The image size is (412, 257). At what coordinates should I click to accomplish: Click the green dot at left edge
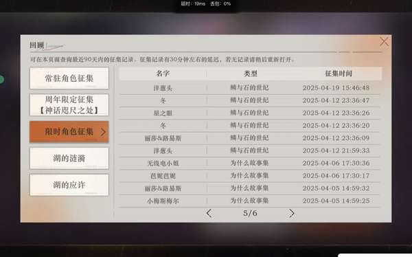1,79
